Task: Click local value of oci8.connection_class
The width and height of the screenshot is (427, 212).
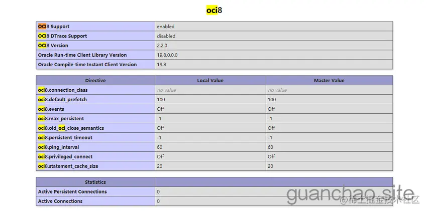Action: coord(166,90)
